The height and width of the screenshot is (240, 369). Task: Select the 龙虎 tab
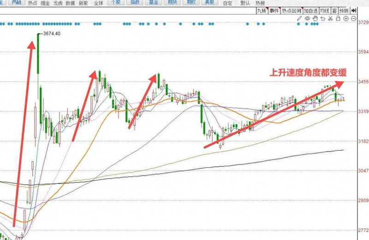[58, 3]
